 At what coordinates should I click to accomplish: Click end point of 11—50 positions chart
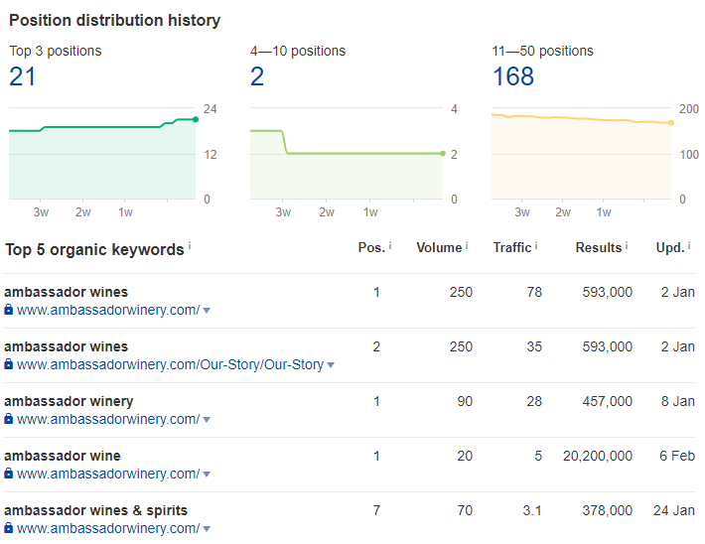671,123
